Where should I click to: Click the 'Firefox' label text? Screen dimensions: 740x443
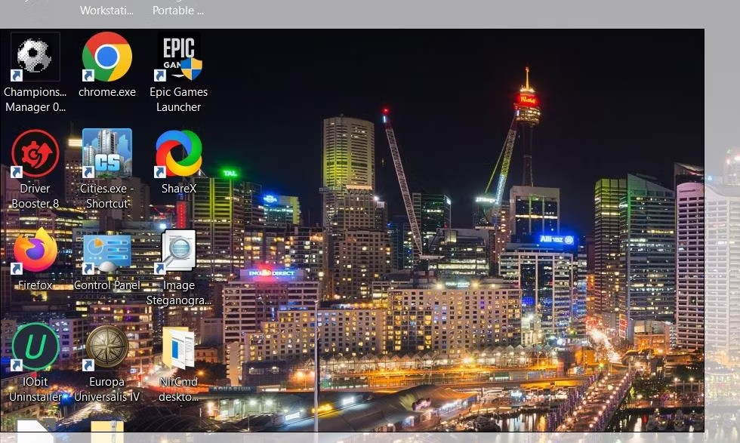(x=35, y=285)
